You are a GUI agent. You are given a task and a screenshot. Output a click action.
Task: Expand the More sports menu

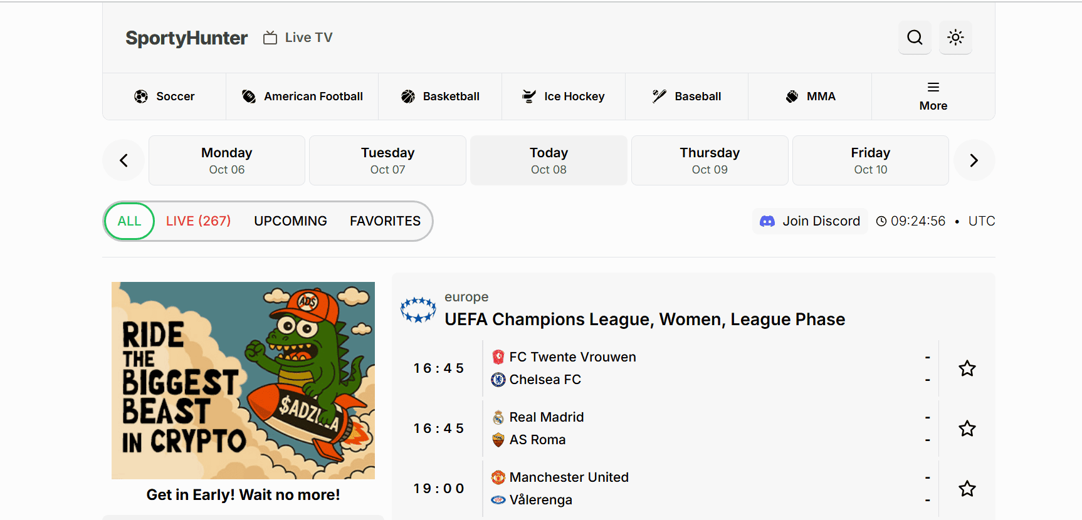point(933,96)
